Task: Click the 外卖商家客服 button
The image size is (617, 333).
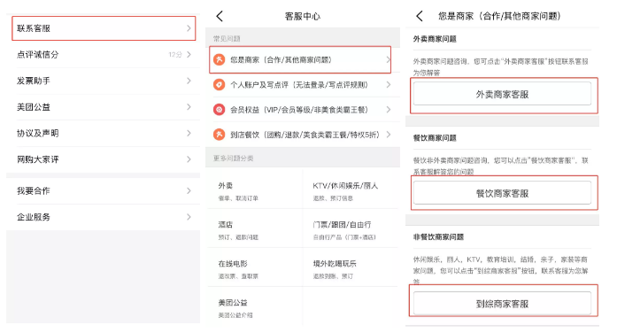Action: [502, 94]
